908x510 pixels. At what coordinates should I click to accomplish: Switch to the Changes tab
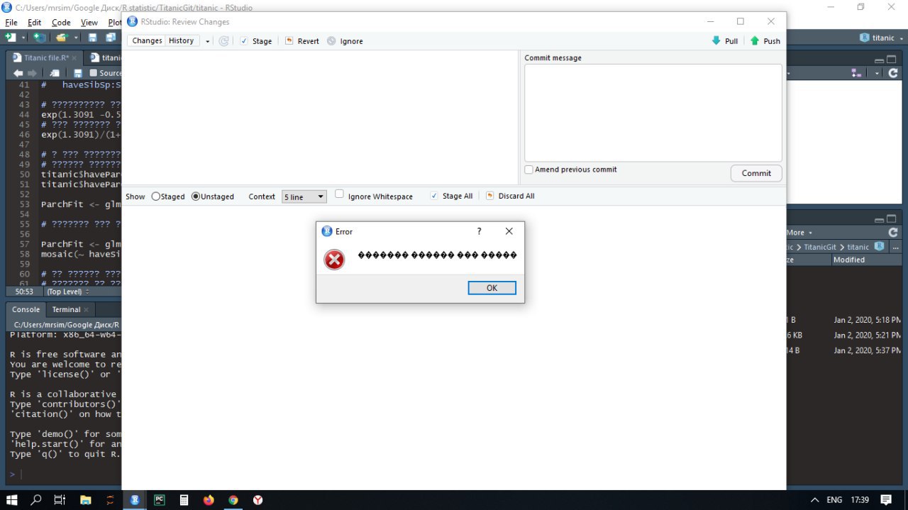pos(147,41)
